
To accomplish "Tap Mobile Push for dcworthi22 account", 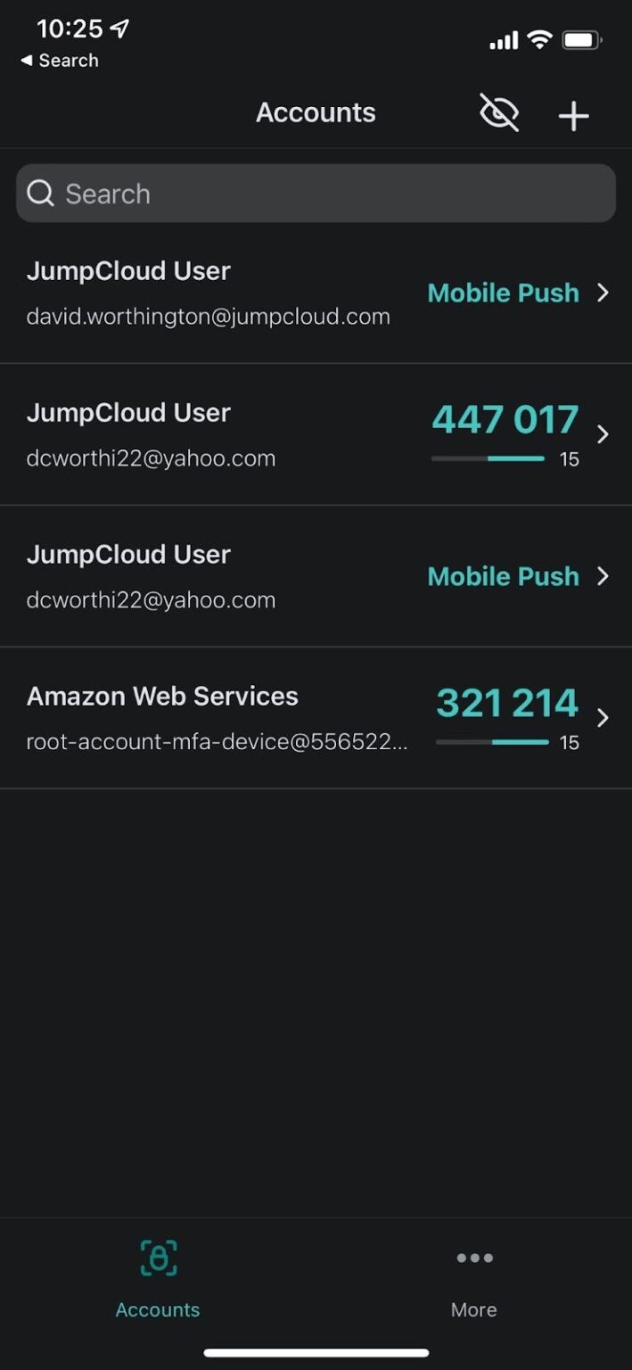I will click(x=502, y=576).
